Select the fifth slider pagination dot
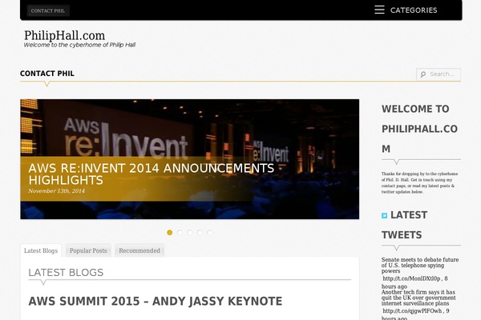Viewport: 481px width, 320px height. [x=210, y=233]
